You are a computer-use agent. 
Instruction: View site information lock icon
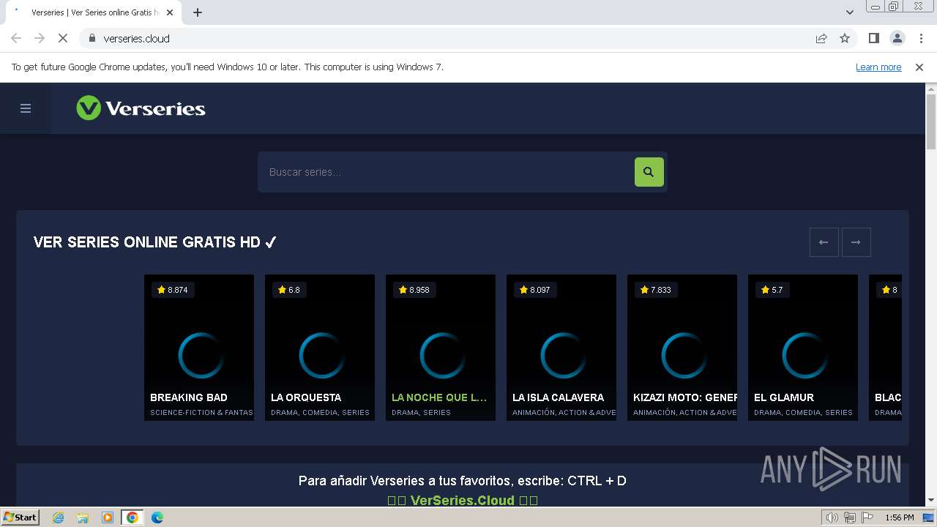click(x=92, y=38)
